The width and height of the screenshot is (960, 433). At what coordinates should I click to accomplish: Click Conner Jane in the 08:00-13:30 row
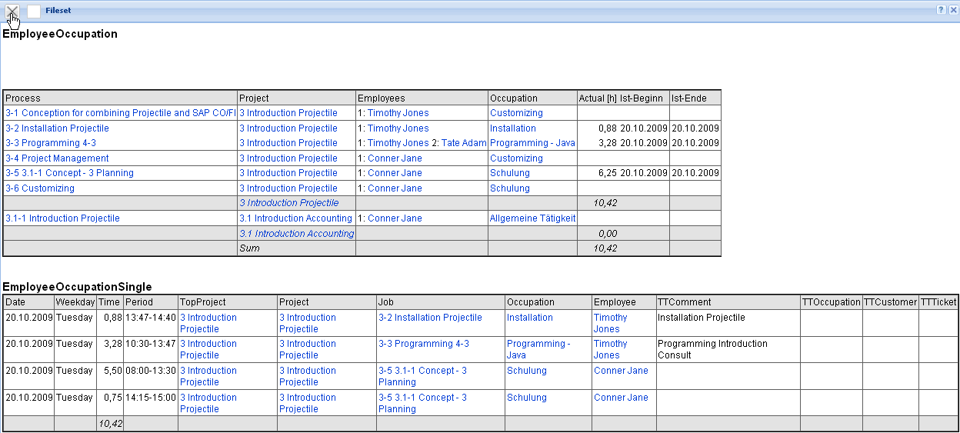(x=621, y=371)
